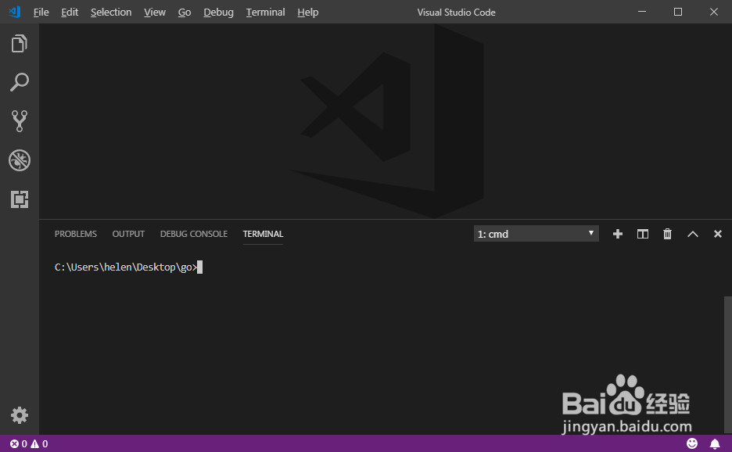Image resolution: width=732 pixels, height=452 pixels.
Task: Open the Explorer view in activity bar
Action: click(x=19, y=44)
